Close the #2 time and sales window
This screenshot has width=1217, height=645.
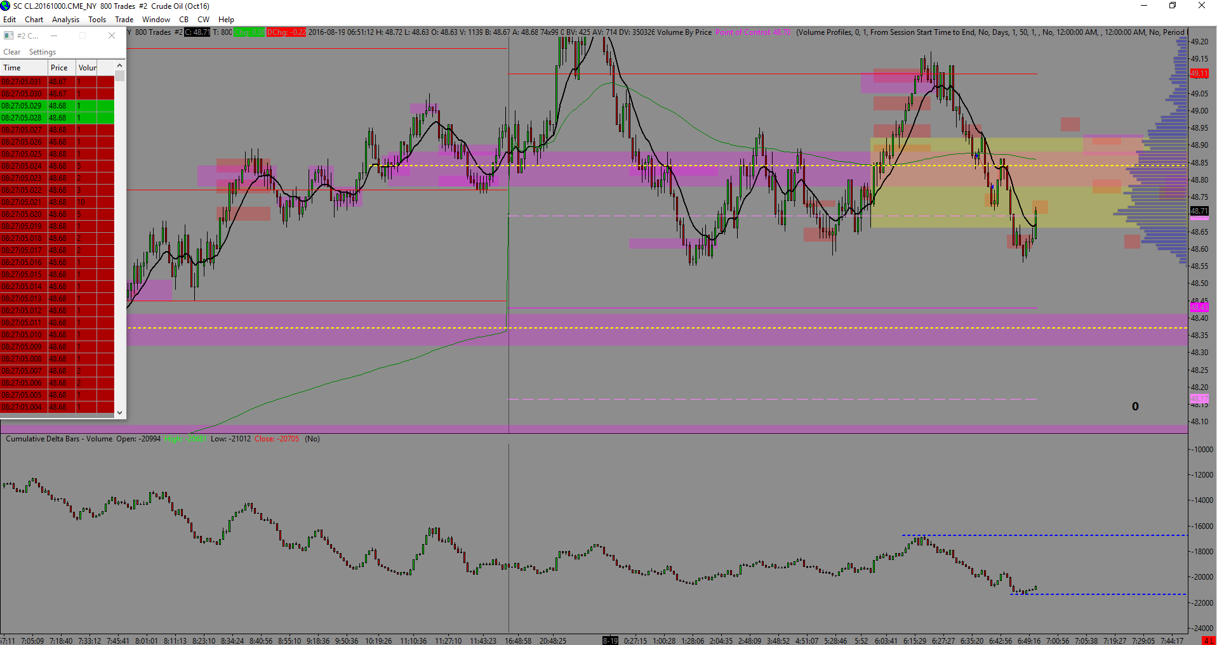[x=112, y=36]
